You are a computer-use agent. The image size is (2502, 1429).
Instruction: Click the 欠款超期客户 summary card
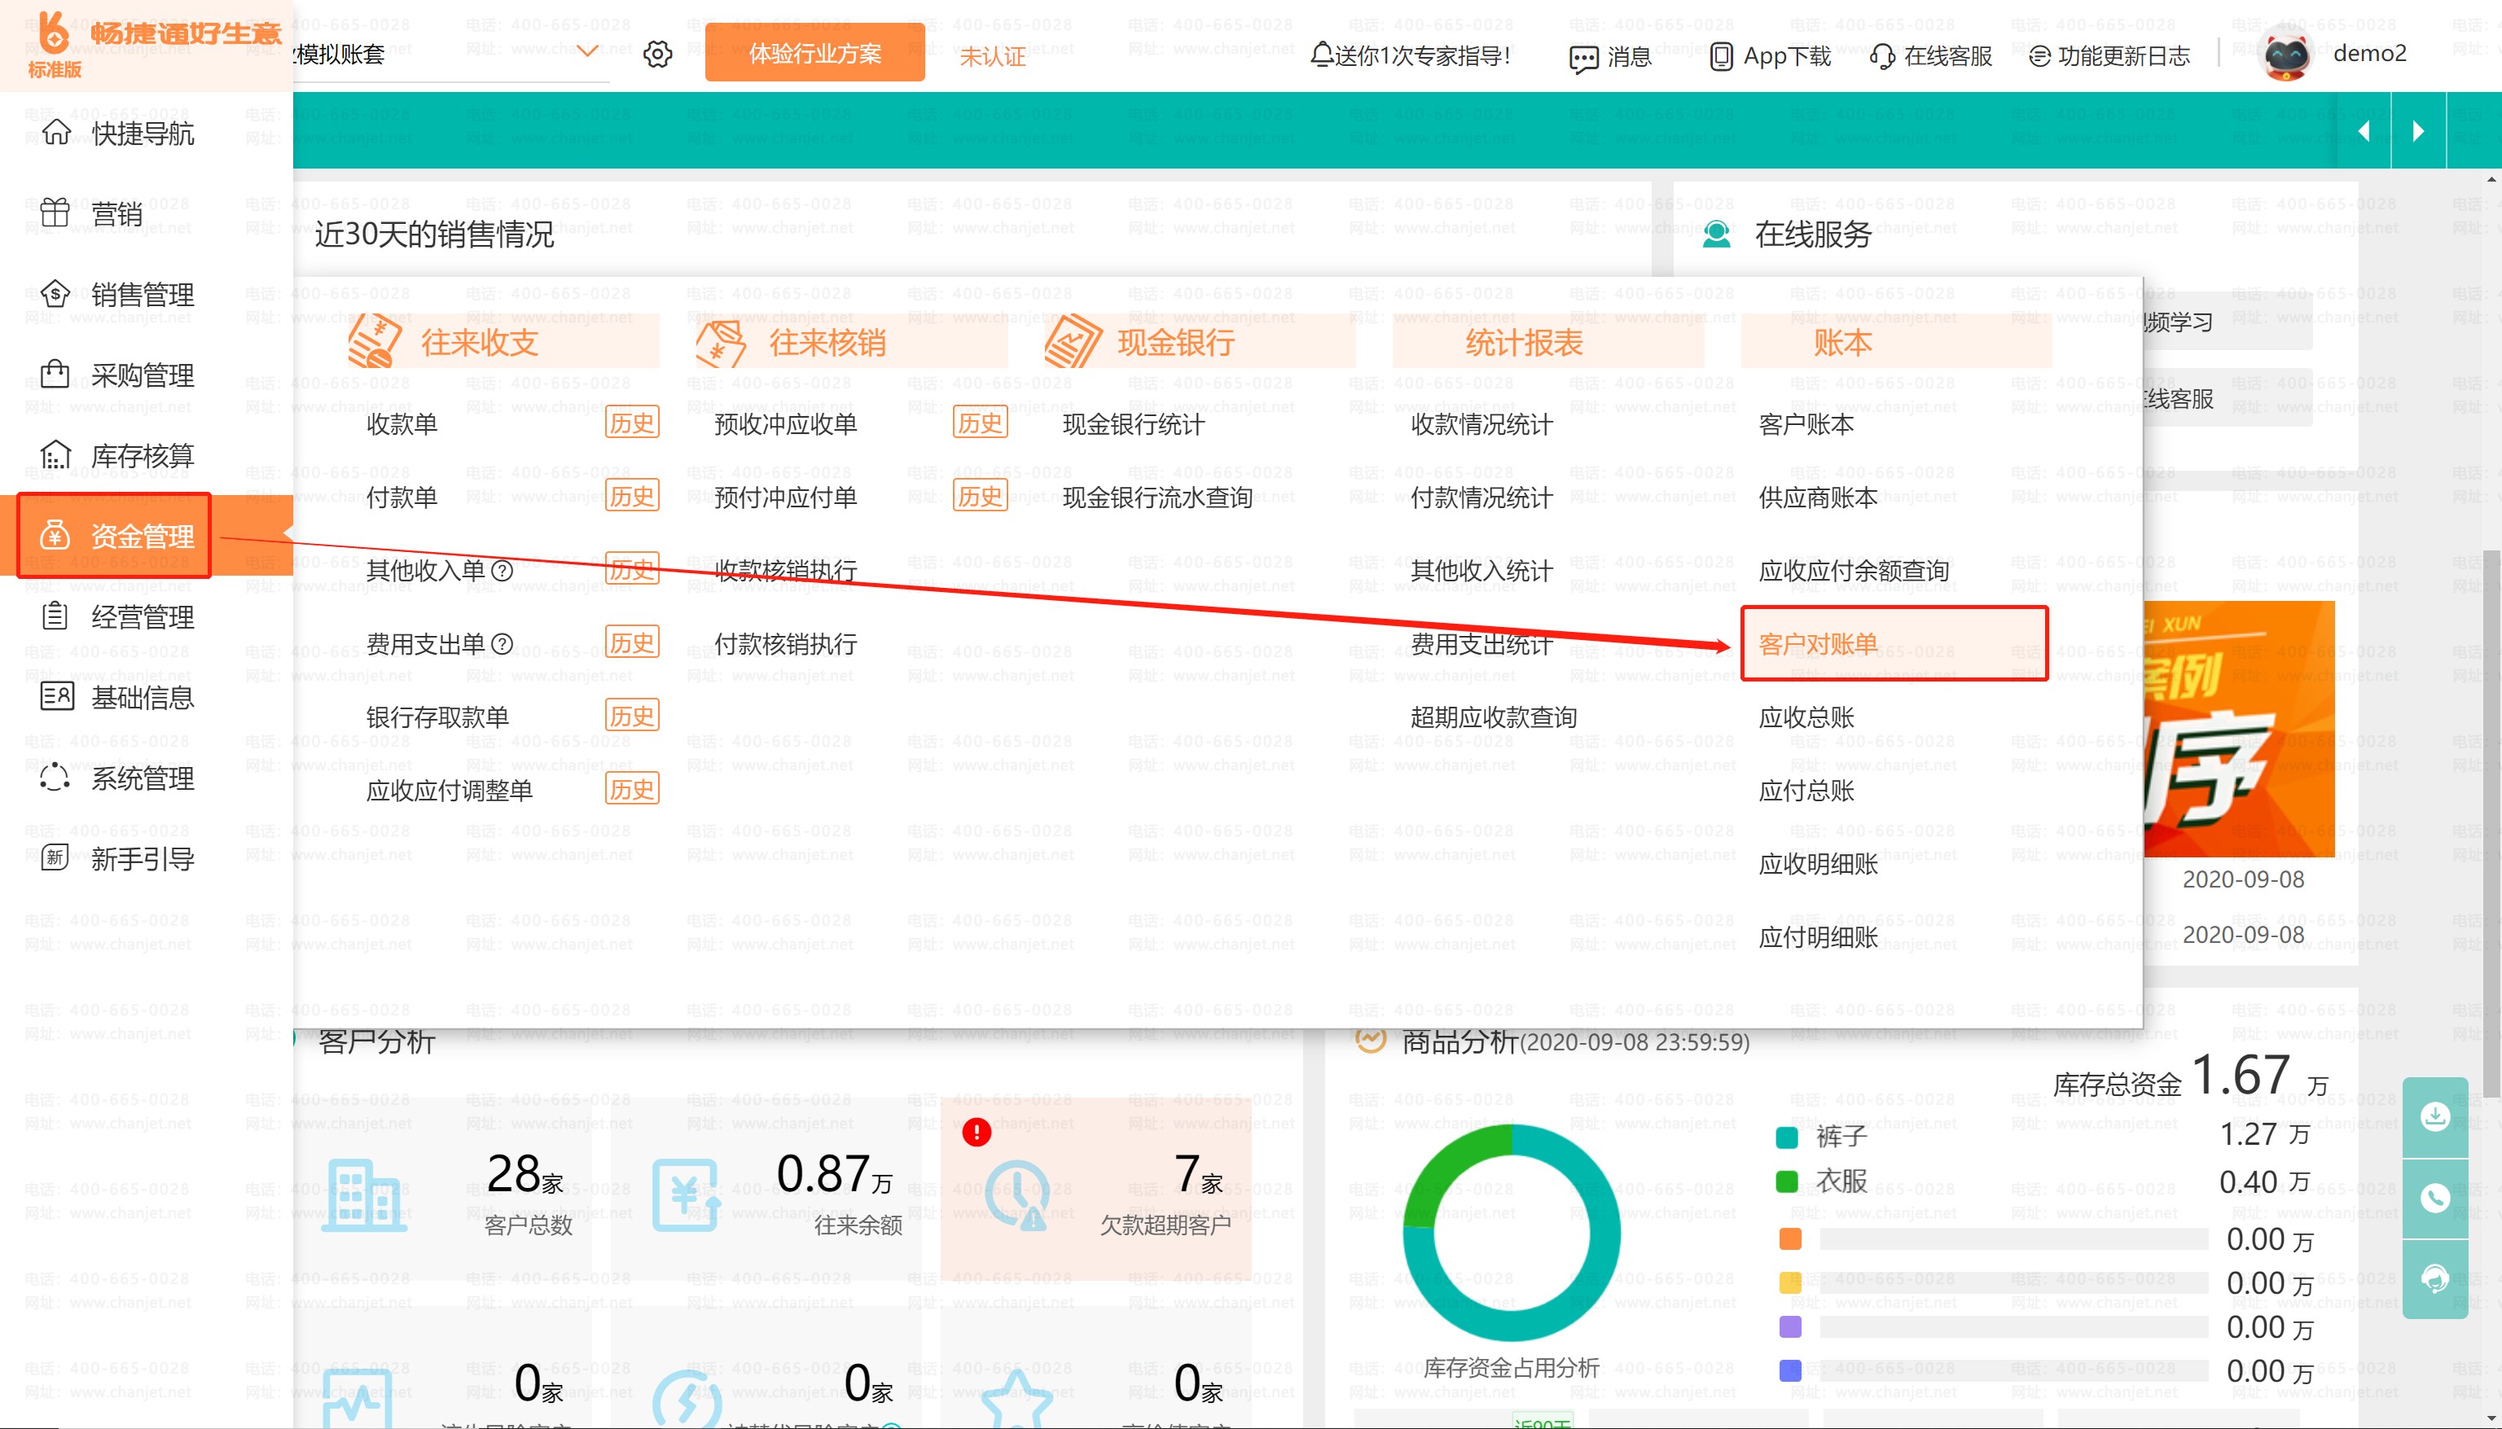(1095, 1190)
